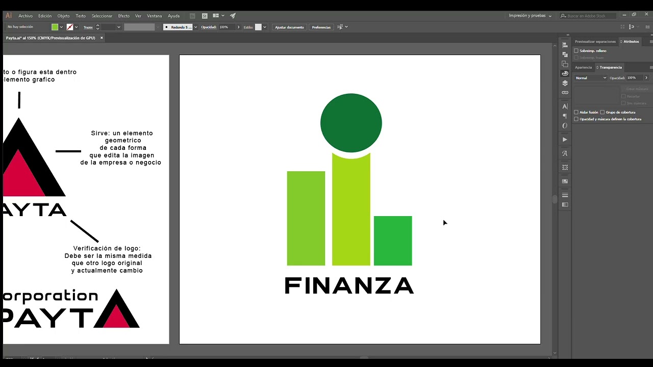
Task: Expand the collapsed icon dock arrows
Action: click(x=568, y=35)
